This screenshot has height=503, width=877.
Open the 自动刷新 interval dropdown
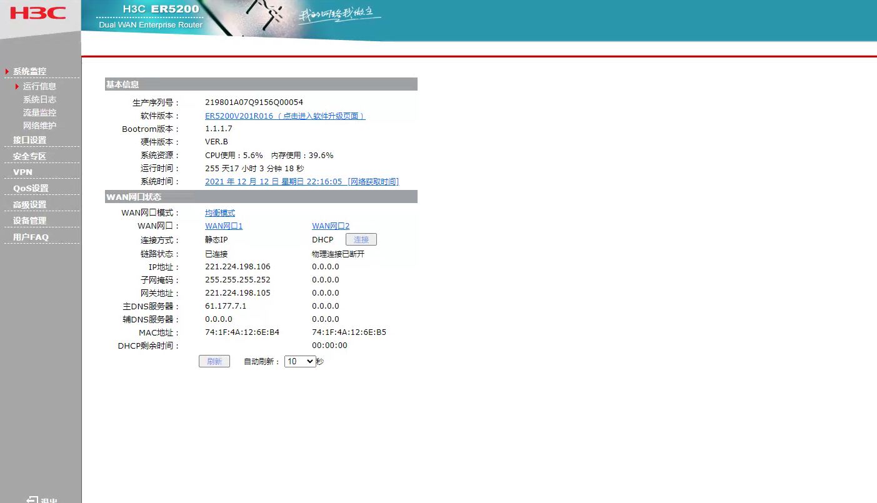(x=300, y=361)
